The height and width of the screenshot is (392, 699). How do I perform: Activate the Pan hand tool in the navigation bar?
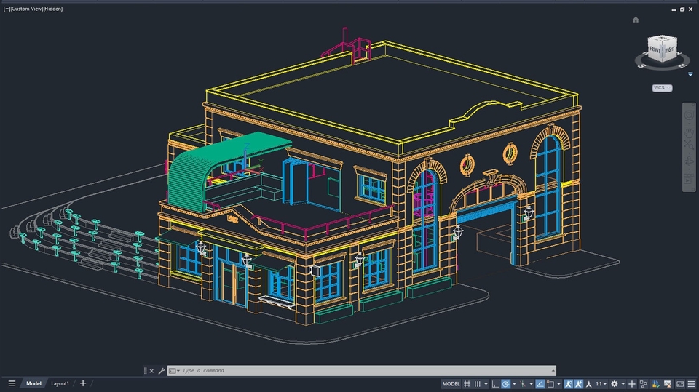click(x=689, y=132)
